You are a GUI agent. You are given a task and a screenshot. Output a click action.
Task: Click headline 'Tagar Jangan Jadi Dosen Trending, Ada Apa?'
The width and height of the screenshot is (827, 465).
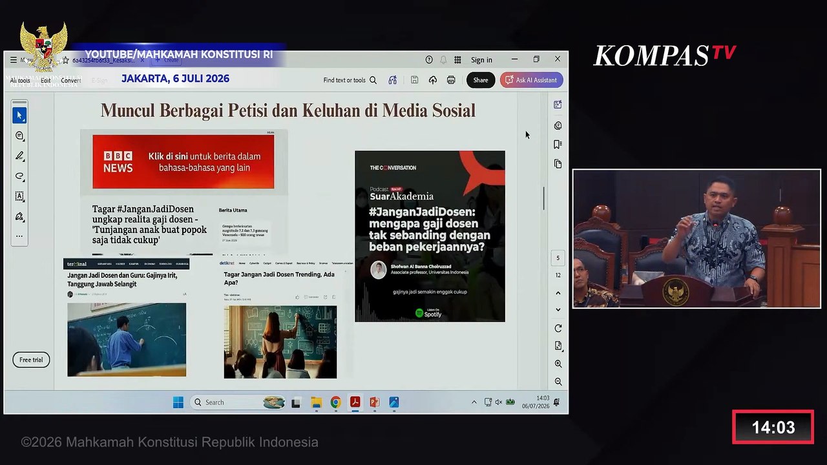[279, 278]
